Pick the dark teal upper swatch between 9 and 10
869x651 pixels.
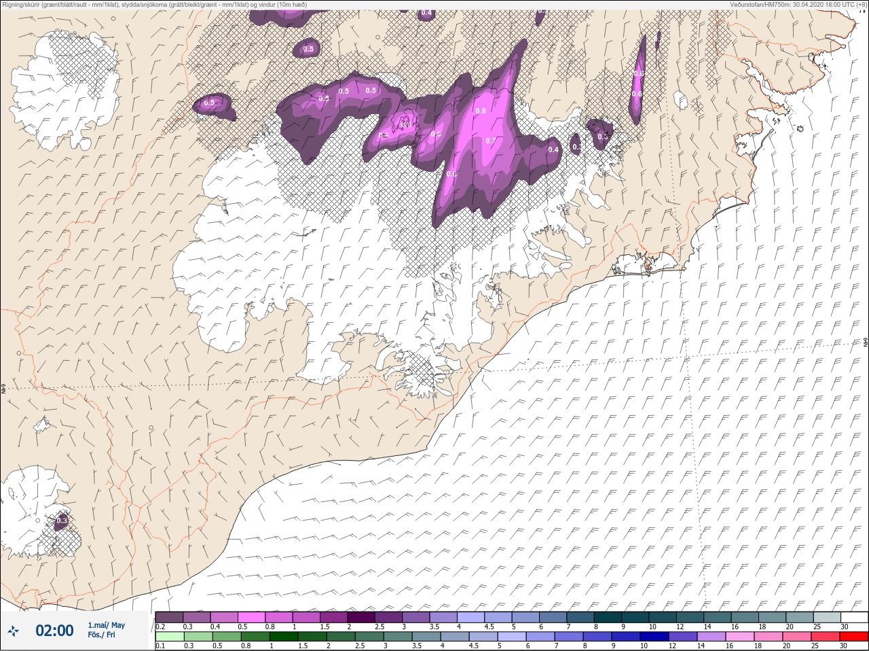pos(635,617)
